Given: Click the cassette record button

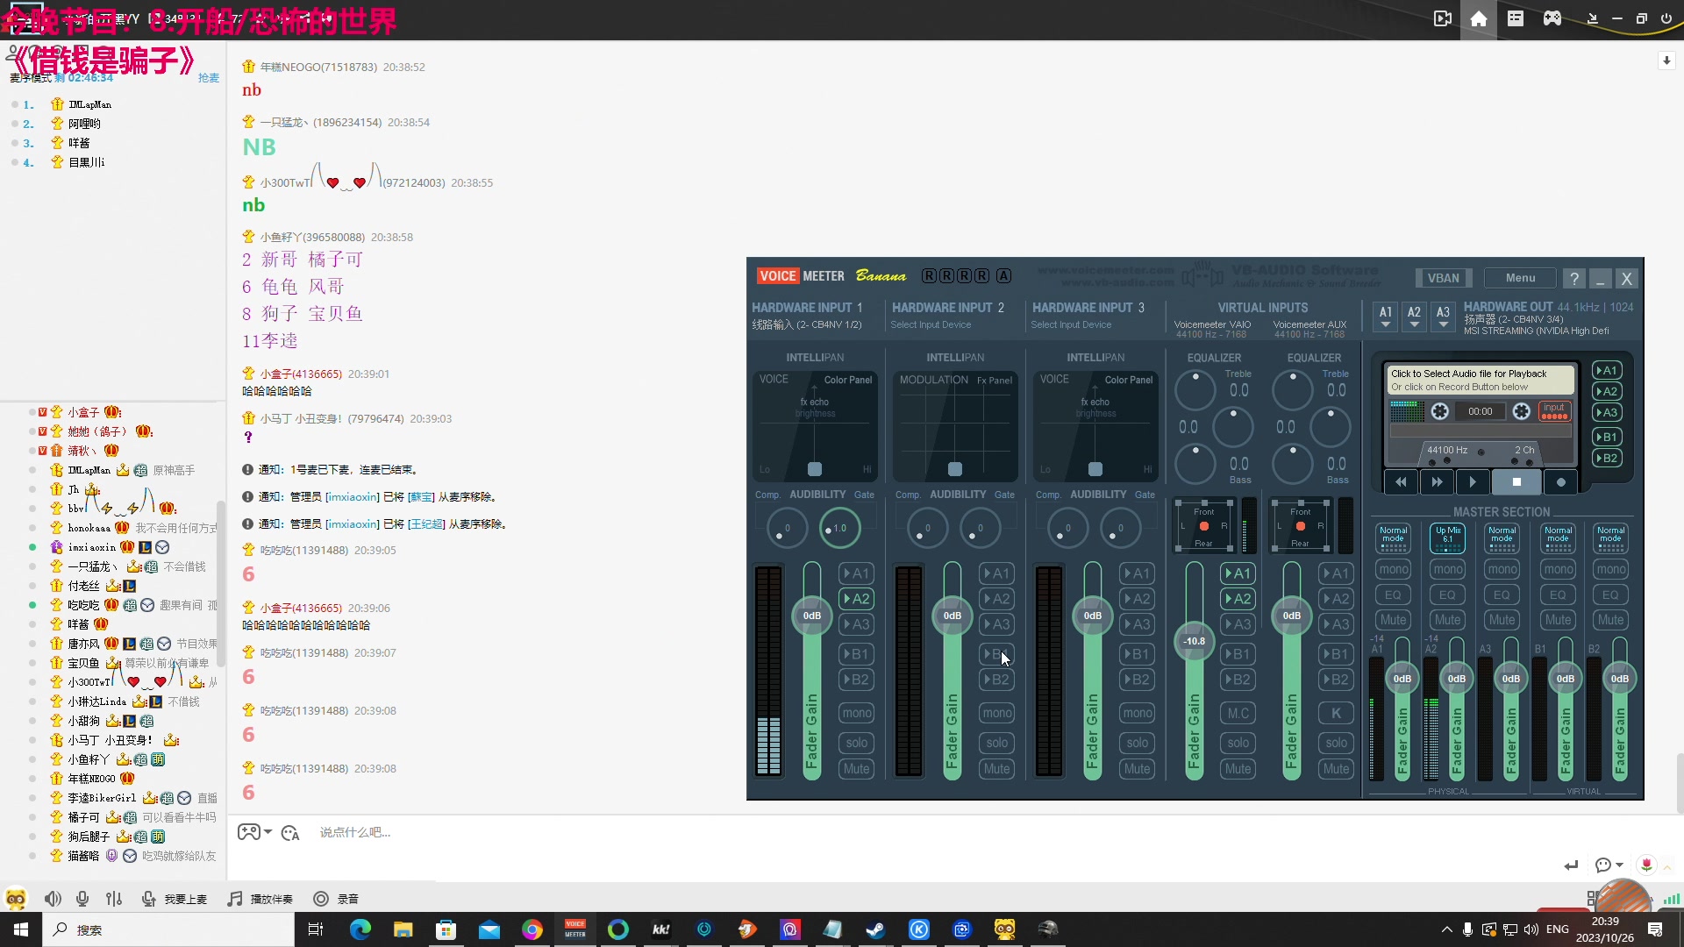Looking at the screenshot, I should 1560,482.
